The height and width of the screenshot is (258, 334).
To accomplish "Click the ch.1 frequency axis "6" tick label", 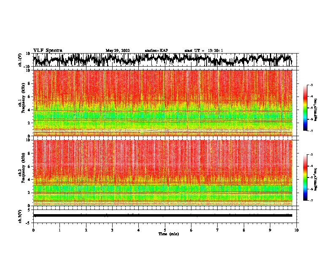I will pos(29,97).
